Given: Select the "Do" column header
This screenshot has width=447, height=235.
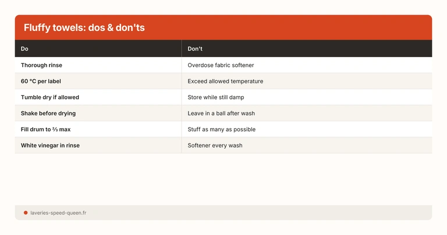Looking at the screenshot, I should click(x=24, y=49).
